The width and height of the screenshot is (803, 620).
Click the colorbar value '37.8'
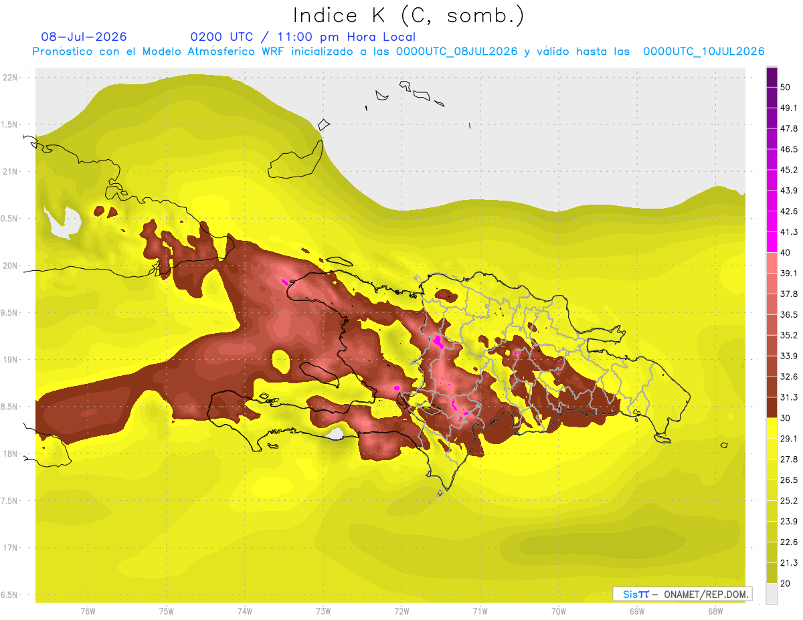coord(789,294)
